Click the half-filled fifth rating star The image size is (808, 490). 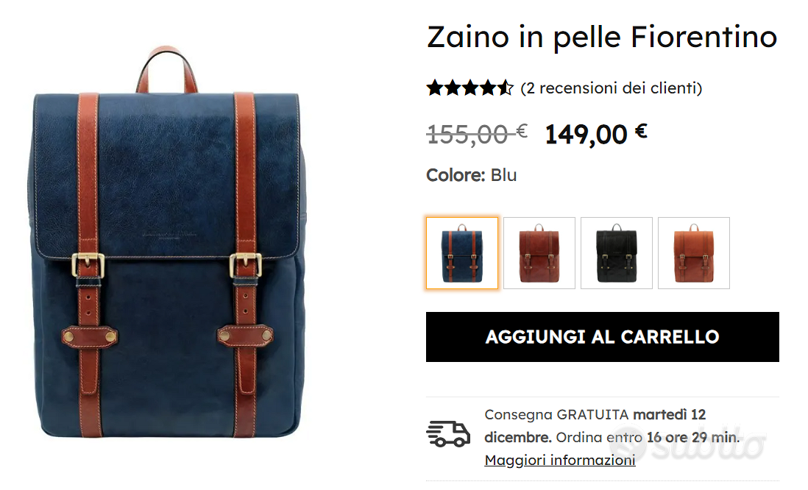pos(505,88)
